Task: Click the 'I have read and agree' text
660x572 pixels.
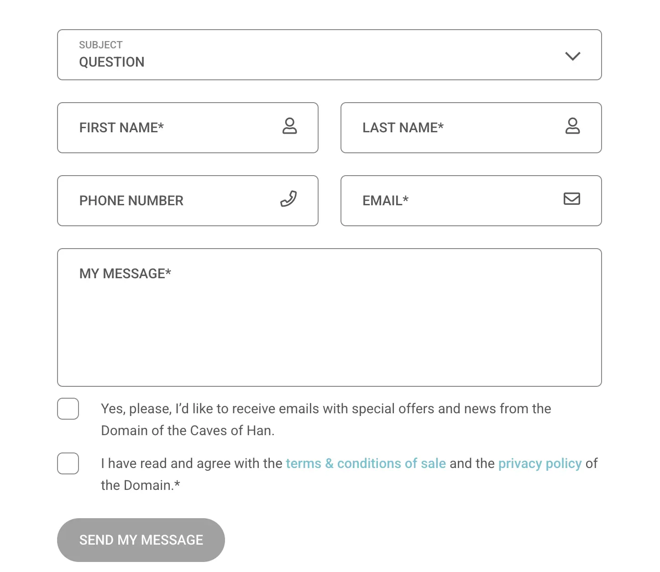Action: pos(192,463)
